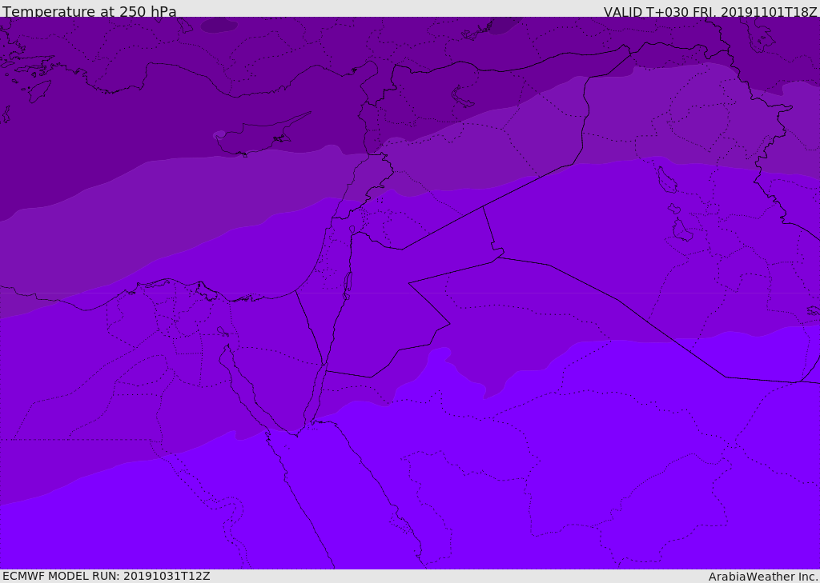Click the 'Temperature at 250 hPa' title text
The width and height of the screenshot is (820, 583).
90,11
